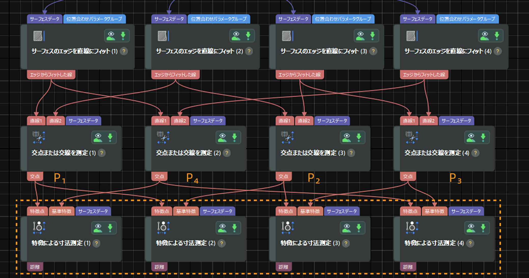Image resolution: width=529 pixels, height=278 pixels.
Task: Open help for サーフェスのエッジを直線にフィット (4)
Action: click(x=497, y=51)
